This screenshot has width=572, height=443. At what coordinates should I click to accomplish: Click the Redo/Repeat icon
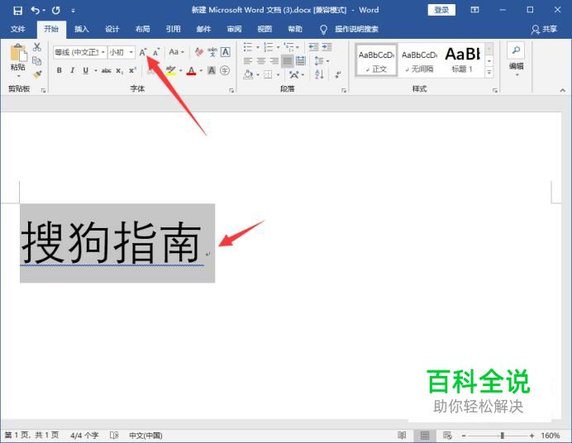[56, 10]
